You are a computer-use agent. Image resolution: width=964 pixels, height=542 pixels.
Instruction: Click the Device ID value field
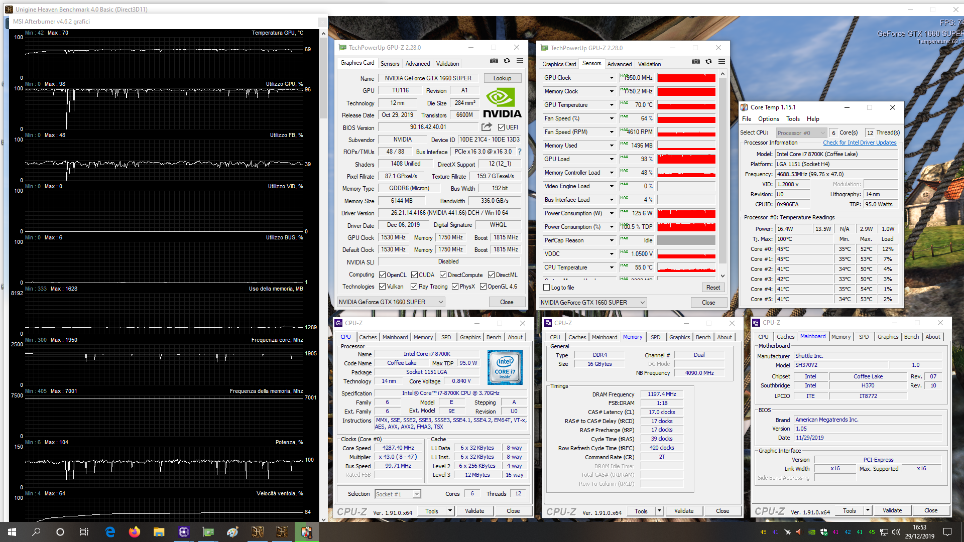point(490,140)
